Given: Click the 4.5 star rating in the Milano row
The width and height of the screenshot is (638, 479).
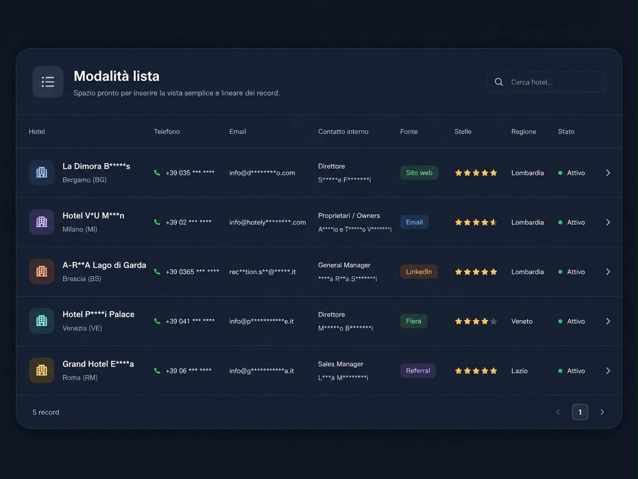Looking at the screenshot, I should (476, 222).
